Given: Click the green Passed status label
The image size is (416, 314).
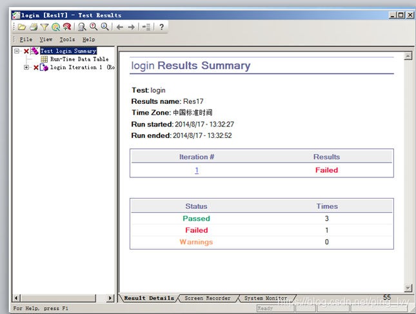Looking at the screenshot, I should point(196,219).
